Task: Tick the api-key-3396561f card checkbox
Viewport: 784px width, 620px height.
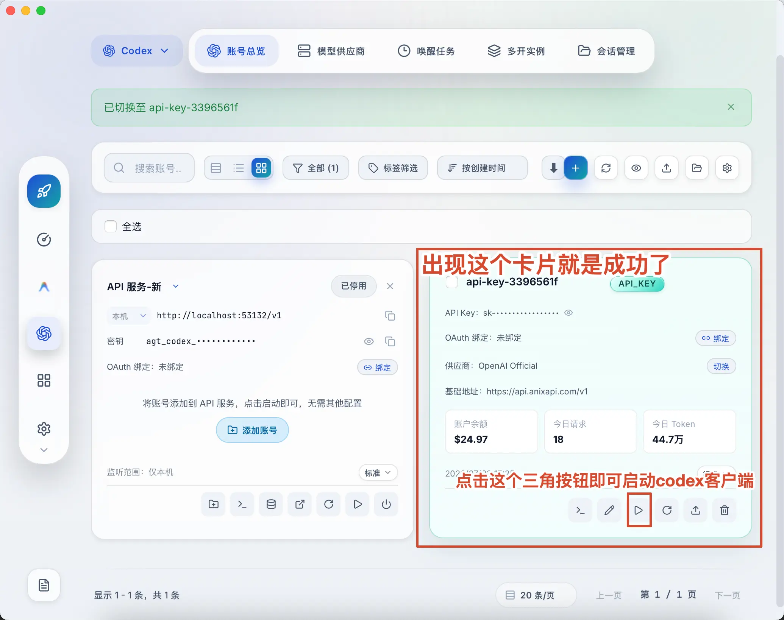Action: coord(452,282)
